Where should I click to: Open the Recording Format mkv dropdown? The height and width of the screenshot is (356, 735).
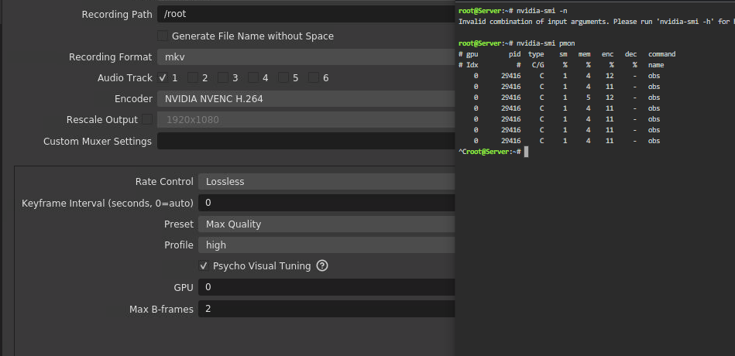(306, 57)
